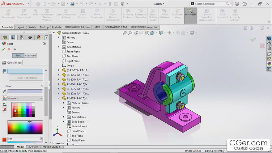Open the Home icon in title bar
This screenshot has width=272, height=153.
(x=38, y=4)
